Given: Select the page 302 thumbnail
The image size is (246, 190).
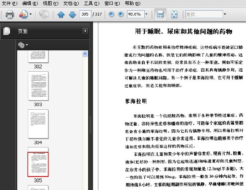Looking at the screenshot, I should [38, 57].
